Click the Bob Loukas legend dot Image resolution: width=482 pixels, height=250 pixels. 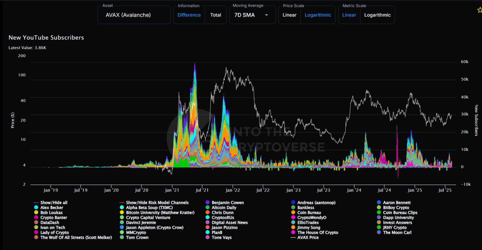[x=36, y=213]
